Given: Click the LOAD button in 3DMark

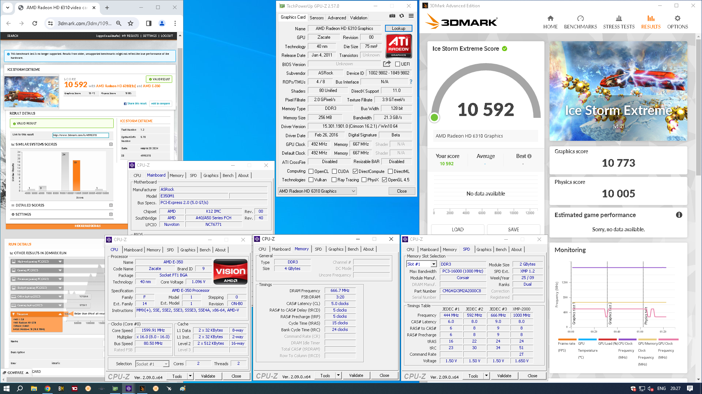Looking at the screenshot, I should [457, 229].
